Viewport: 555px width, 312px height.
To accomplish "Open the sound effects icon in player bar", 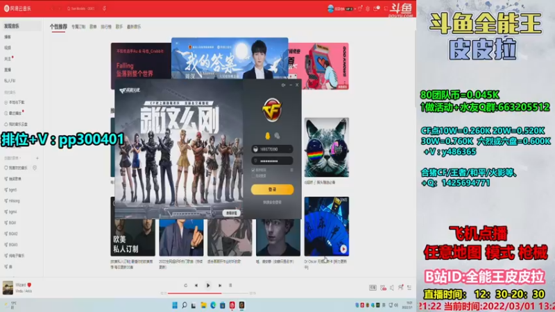I will pos(383,288).
